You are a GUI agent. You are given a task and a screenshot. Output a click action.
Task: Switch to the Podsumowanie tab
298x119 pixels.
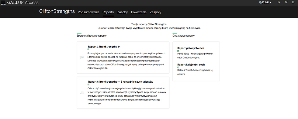click(x=88, y=12)
